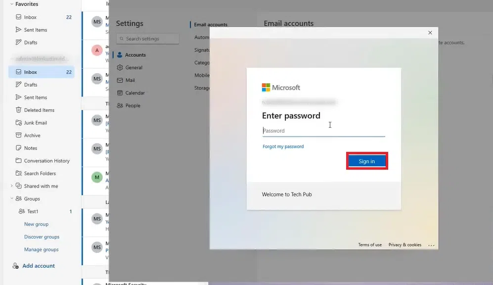
Task: Click the Junk Email folder icon
Action: [x=19, y=122]
